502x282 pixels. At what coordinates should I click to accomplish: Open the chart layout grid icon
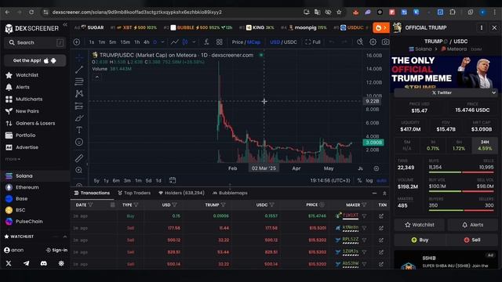[220, 42]
